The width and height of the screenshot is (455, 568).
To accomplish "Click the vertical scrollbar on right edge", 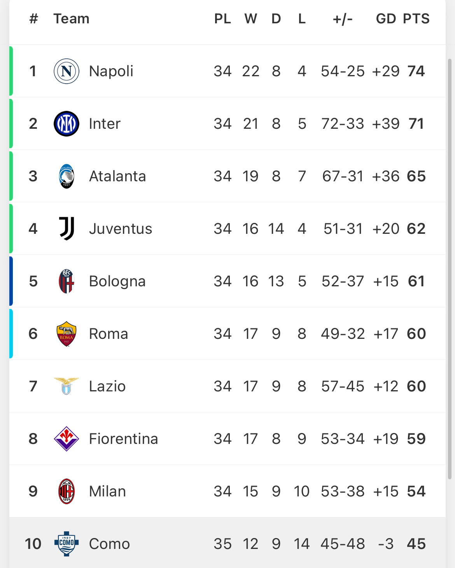I will [450, 269].
